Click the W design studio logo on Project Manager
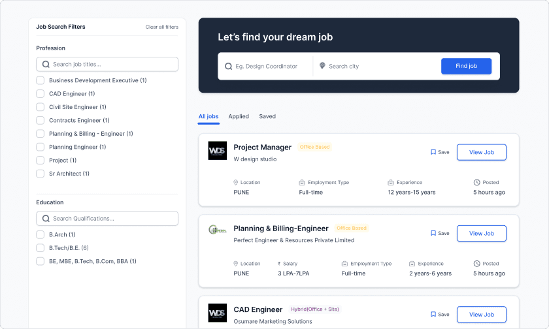Screen dimensions: 549x329 tap(218, 151)
